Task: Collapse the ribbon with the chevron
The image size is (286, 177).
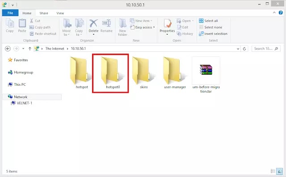Action: pyautogui.click(x=274, y=13)
